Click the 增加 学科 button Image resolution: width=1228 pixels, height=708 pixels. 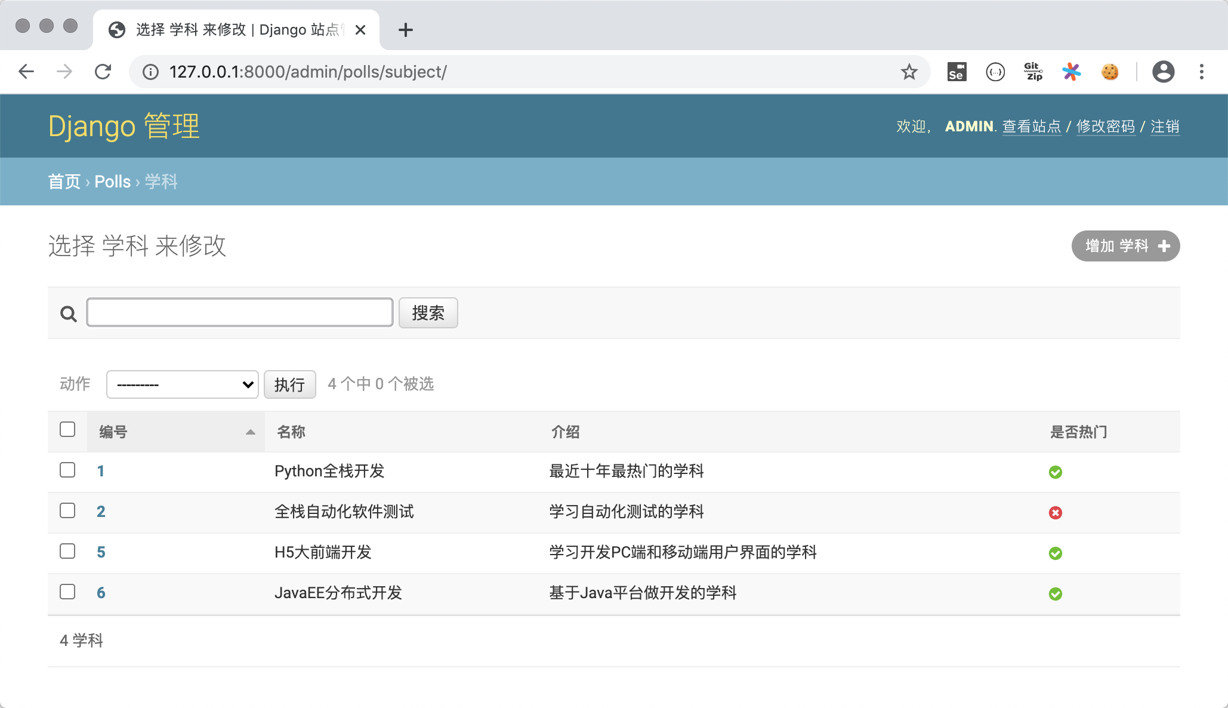[1125, 246]
